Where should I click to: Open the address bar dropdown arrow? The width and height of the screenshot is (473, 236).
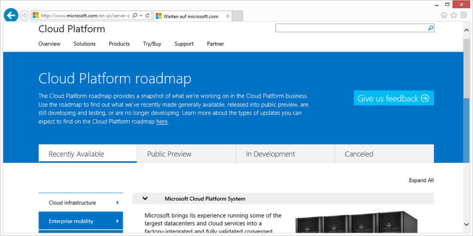point(141,16)
